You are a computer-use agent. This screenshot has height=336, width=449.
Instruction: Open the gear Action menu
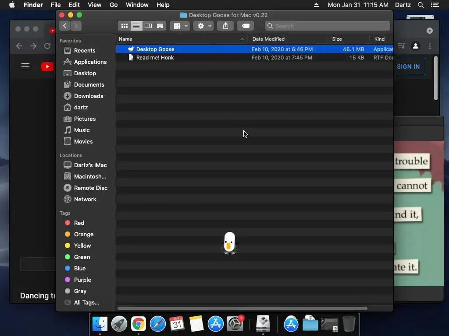203,26
